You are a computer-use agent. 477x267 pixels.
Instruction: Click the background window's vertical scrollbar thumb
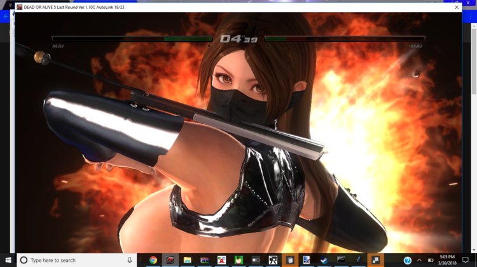tap(474, 62)
